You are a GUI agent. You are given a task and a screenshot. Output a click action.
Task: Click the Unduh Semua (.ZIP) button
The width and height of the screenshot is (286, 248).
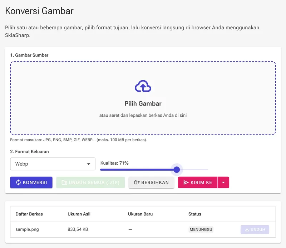90,182
